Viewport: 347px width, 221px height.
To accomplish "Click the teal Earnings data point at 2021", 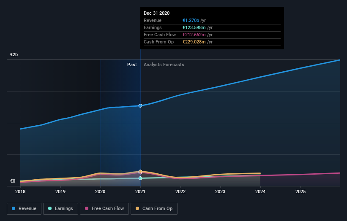I will (x=140, y=178).
